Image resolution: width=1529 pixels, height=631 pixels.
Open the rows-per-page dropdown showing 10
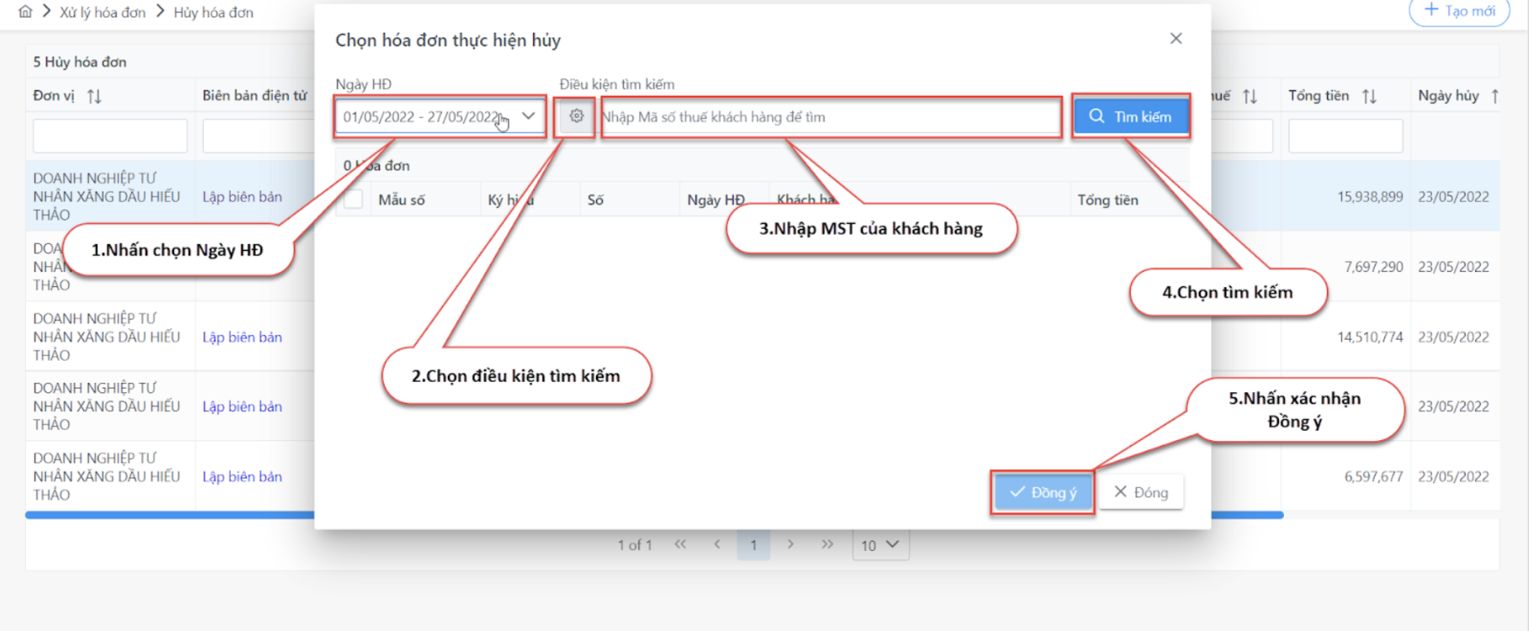click(880, 545)
